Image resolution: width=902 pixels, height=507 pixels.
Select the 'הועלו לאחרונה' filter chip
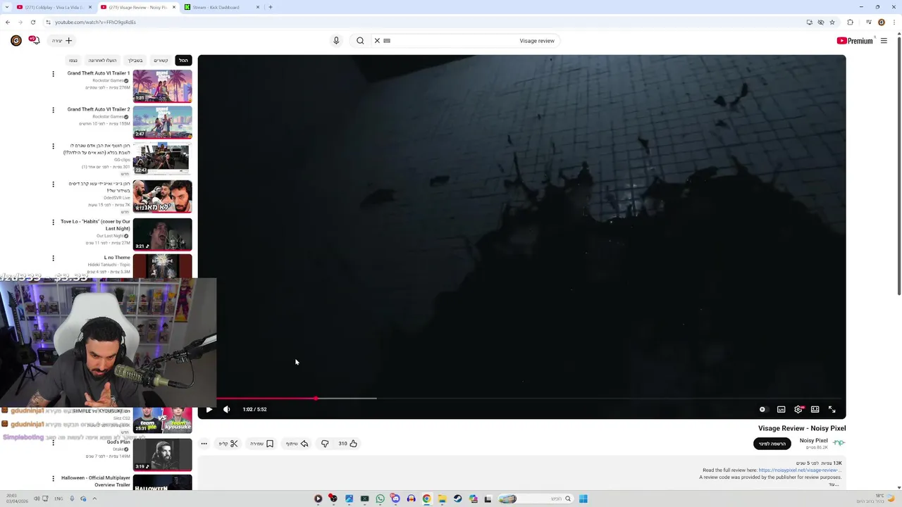coord(102,61)
